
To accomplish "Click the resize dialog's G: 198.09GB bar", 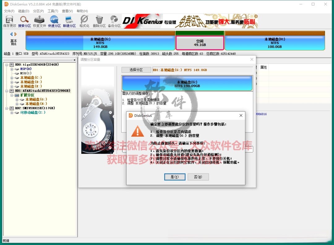I will 187,84.
